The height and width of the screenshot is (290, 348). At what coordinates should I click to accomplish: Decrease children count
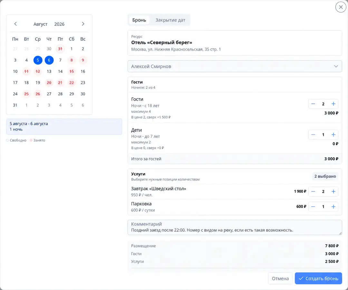point(313,135)
